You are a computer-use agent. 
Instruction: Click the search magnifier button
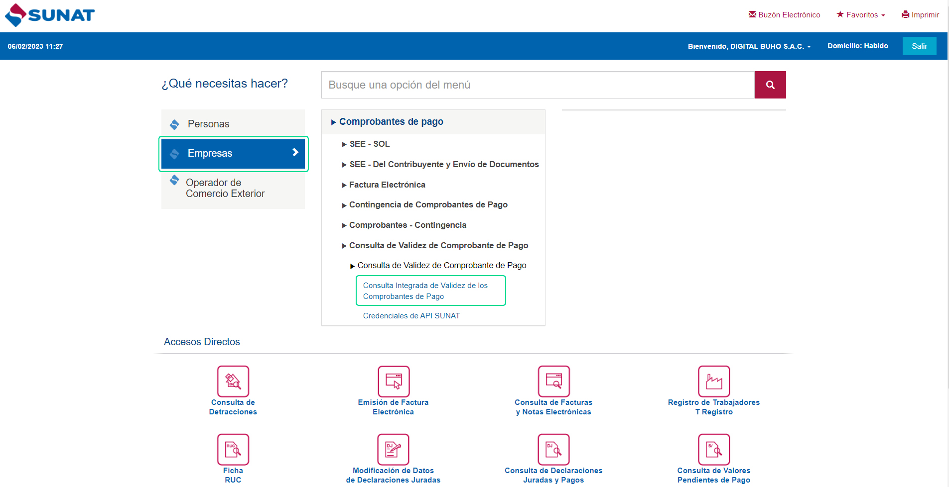pyautogui.click(x=770, y=85)
